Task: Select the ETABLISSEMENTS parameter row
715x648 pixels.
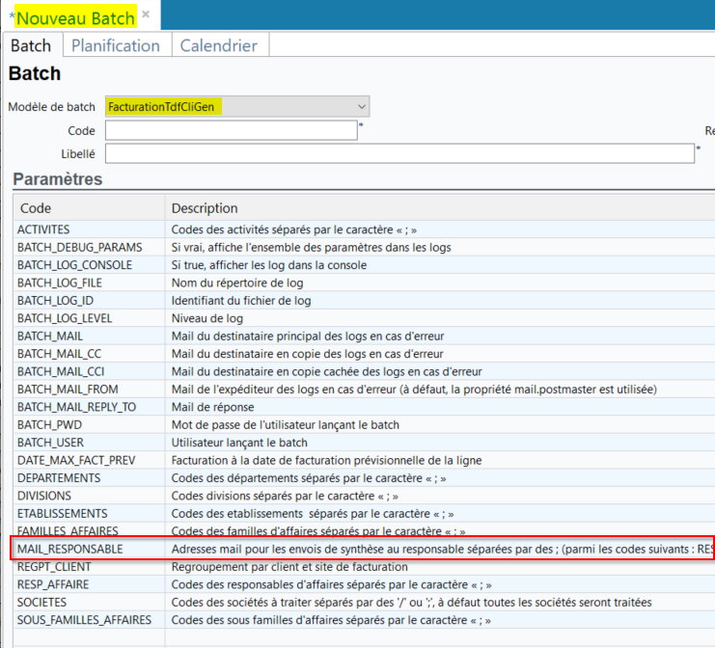Action: [62, 513]
